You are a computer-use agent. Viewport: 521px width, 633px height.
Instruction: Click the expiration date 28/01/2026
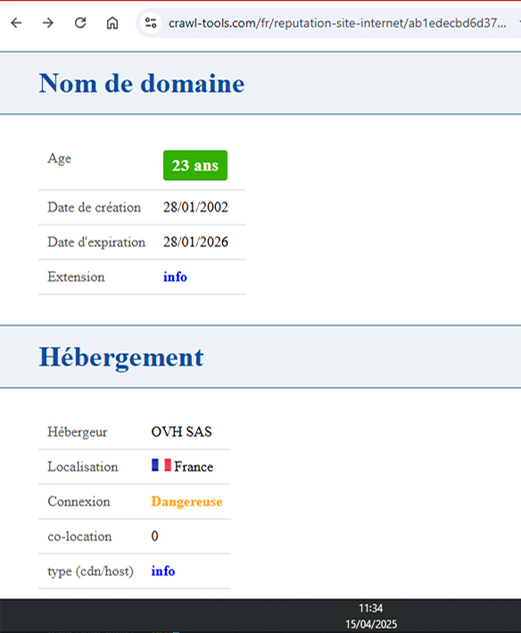tap(195, 243)
